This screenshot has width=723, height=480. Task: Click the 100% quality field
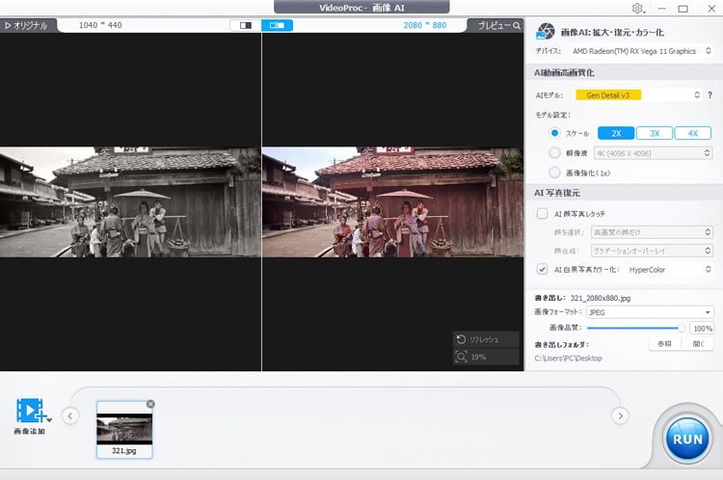702,329
